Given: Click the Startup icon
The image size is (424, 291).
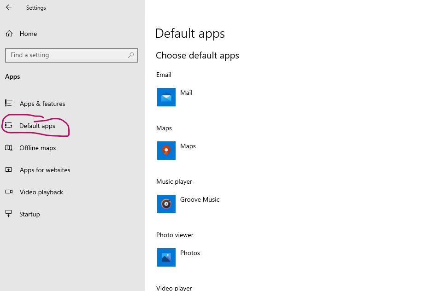Looking at the screenshot, I should (9, 214).
